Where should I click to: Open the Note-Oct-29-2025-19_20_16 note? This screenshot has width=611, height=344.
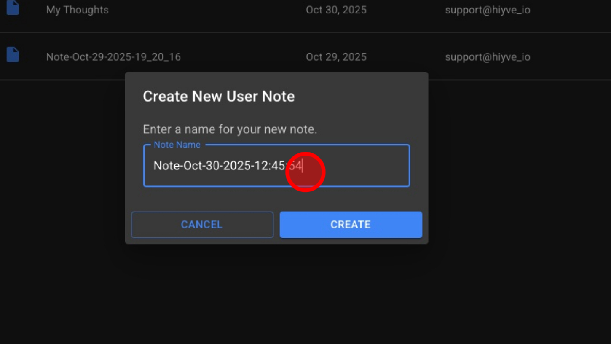pos(113,57)
